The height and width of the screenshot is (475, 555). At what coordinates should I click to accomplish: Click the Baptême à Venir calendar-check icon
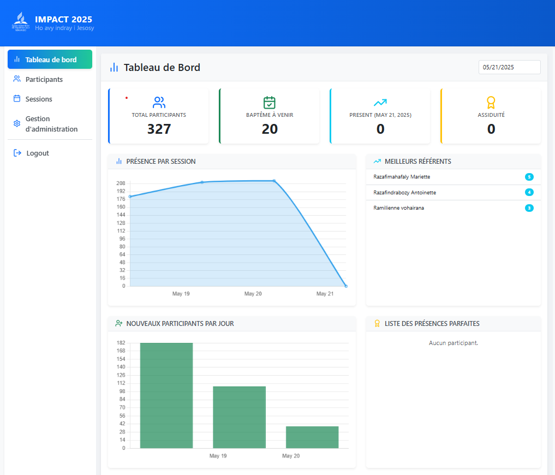click(269, 102)
